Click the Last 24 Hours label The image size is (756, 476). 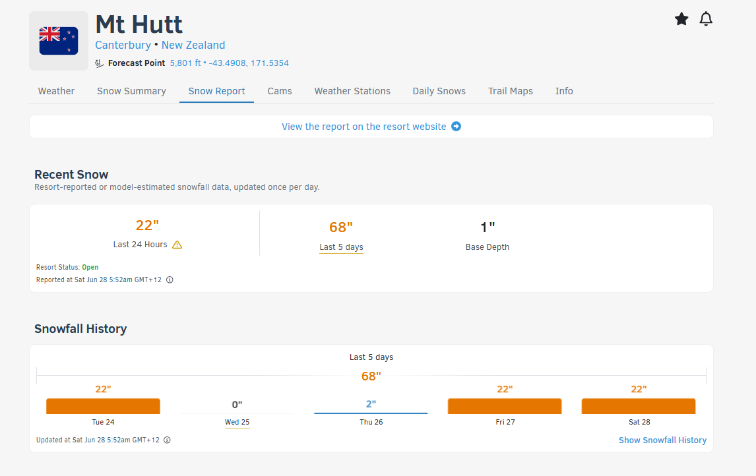(x=141, y=245)
